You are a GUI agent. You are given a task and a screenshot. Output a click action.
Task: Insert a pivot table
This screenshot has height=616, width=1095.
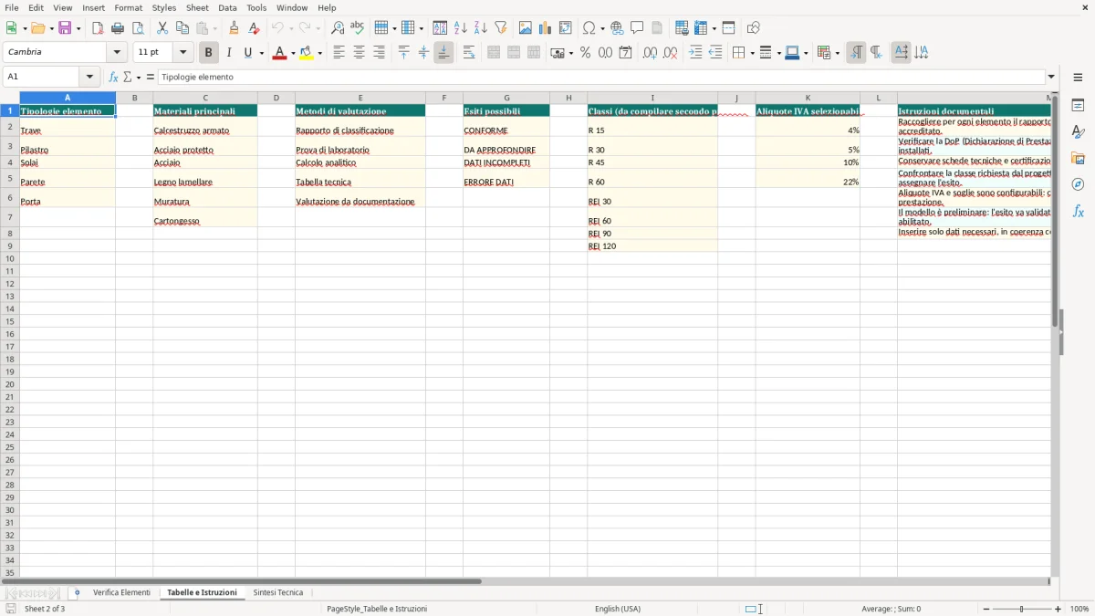(566, 28)
